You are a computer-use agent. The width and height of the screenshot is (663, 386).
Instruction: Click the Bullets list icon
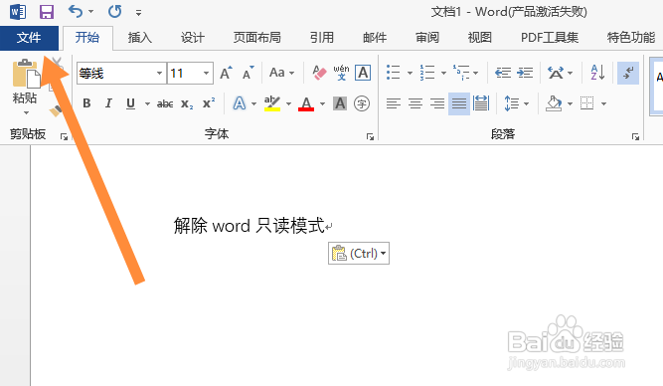point(394,73)
